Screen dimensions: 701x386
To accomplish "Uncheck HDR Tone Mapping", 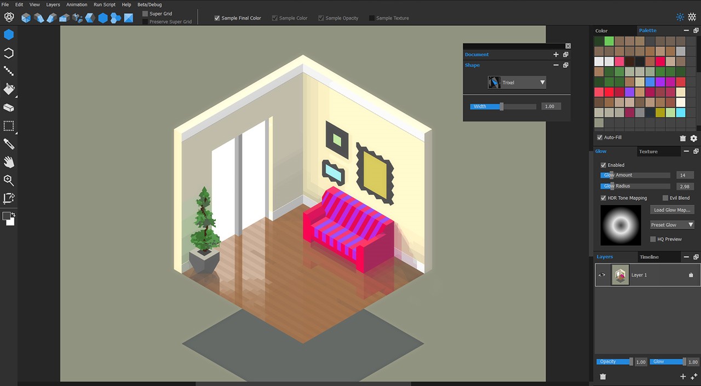I will [x=604, y=198].
